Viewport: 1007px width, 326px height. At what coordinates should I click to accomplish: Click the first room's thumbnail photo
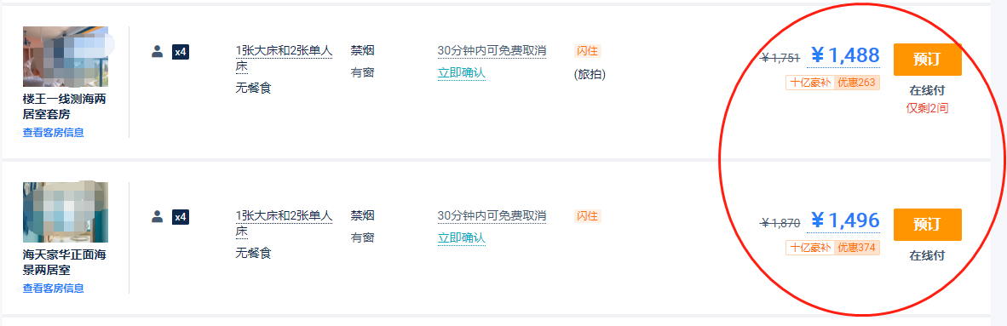coord(66,56)
